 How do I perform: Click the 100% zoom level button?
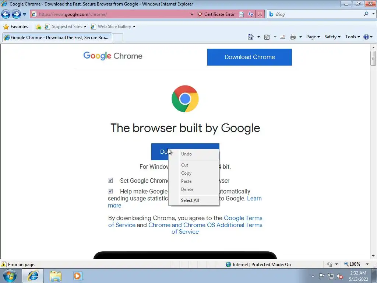pos(352,264)
